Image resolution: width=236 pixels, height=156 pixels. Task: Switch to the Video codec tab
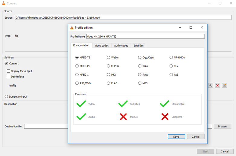point(102,45)
